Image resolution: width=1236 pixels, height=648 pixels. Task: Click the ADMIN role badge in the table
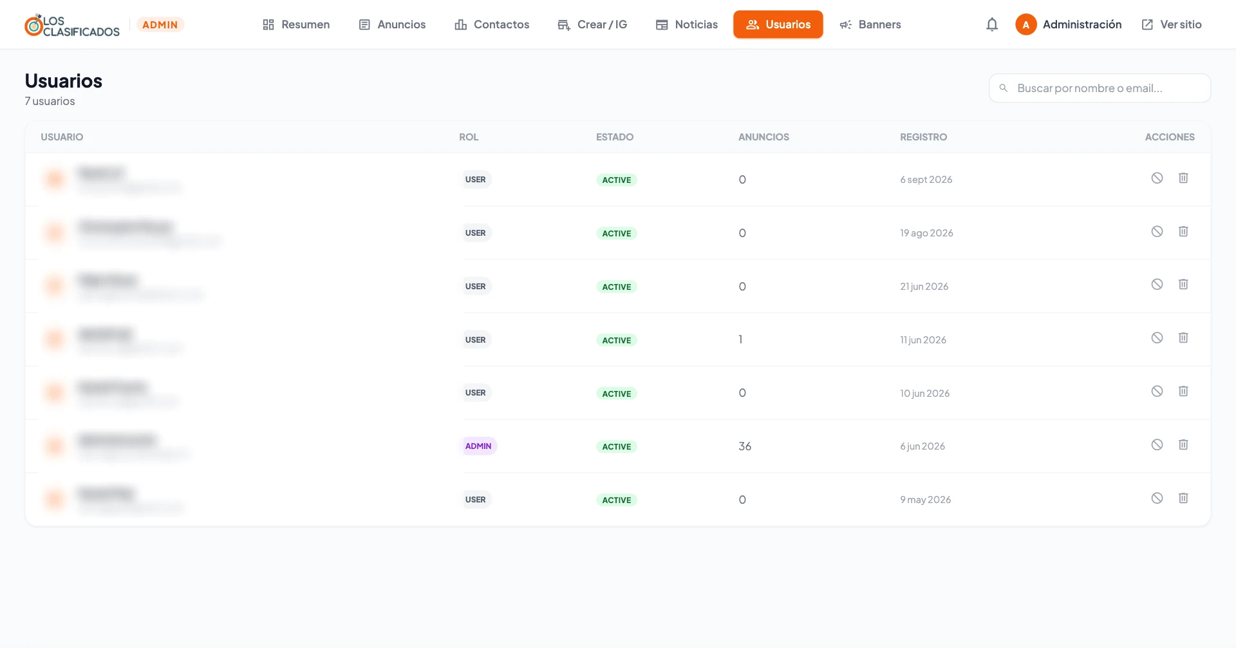[x=478, y=446]
